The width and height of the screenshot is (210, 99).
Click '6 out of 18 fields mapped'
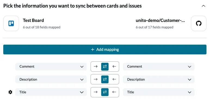(42, 27)
